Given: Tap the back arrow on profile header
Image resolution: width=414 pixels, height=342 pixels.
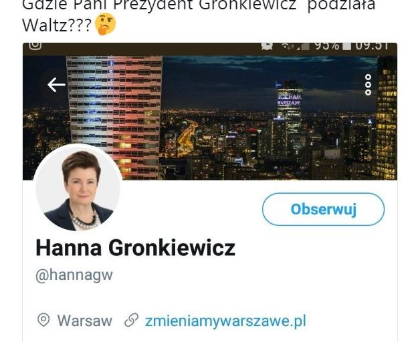Looking at the screenshot, I should pos(56,85).
